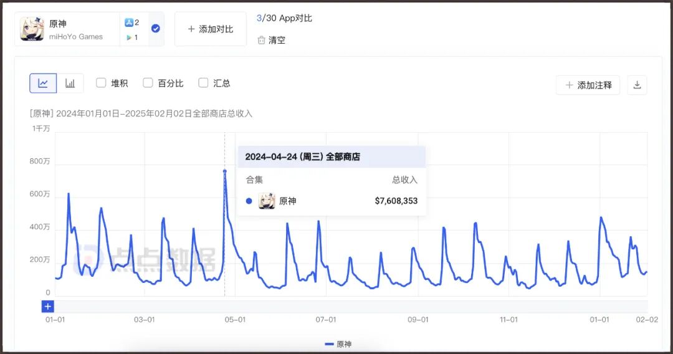673x354 pixels.
Task: Enable the 堆积 checkbox
Action: [101, 83]
